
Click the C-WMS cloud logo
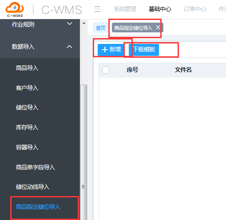pyautogui.click(x=15, y=9)
